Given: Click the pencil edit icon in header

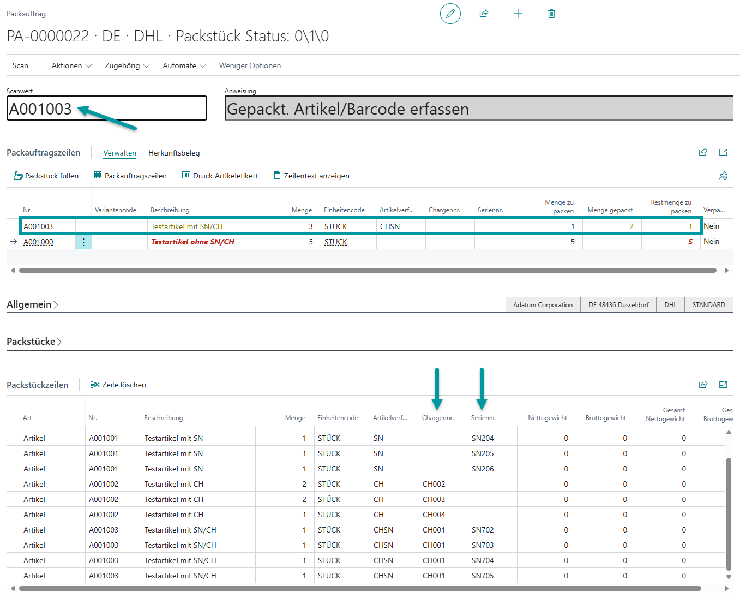Looking at the screenshot, I should click(x=450, y=14).
